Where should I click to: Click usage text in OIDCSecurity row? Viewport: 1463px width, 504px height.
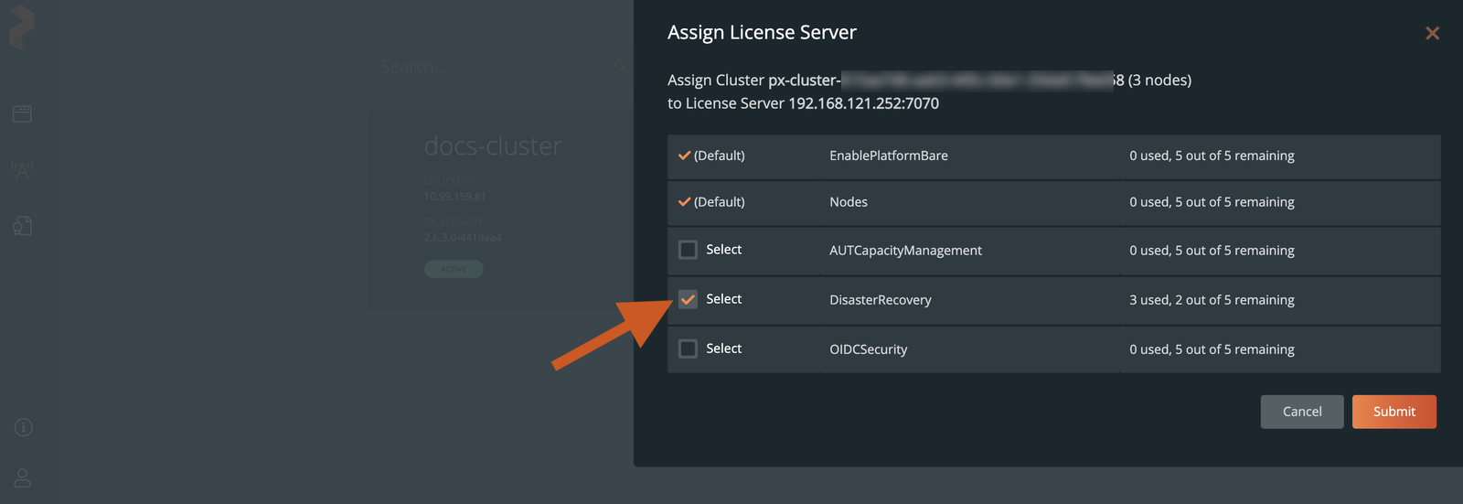coord(1212,349)
